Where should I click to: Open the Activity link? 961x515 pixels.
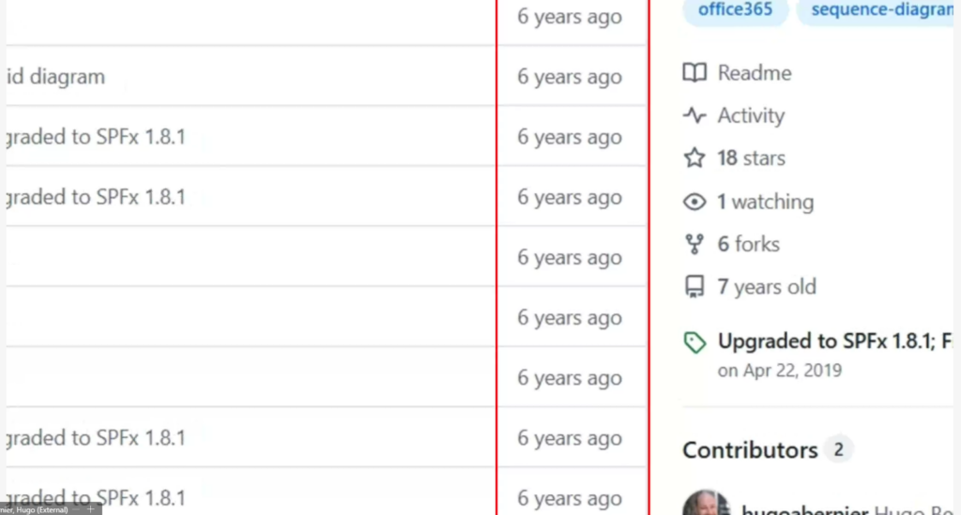751,115
